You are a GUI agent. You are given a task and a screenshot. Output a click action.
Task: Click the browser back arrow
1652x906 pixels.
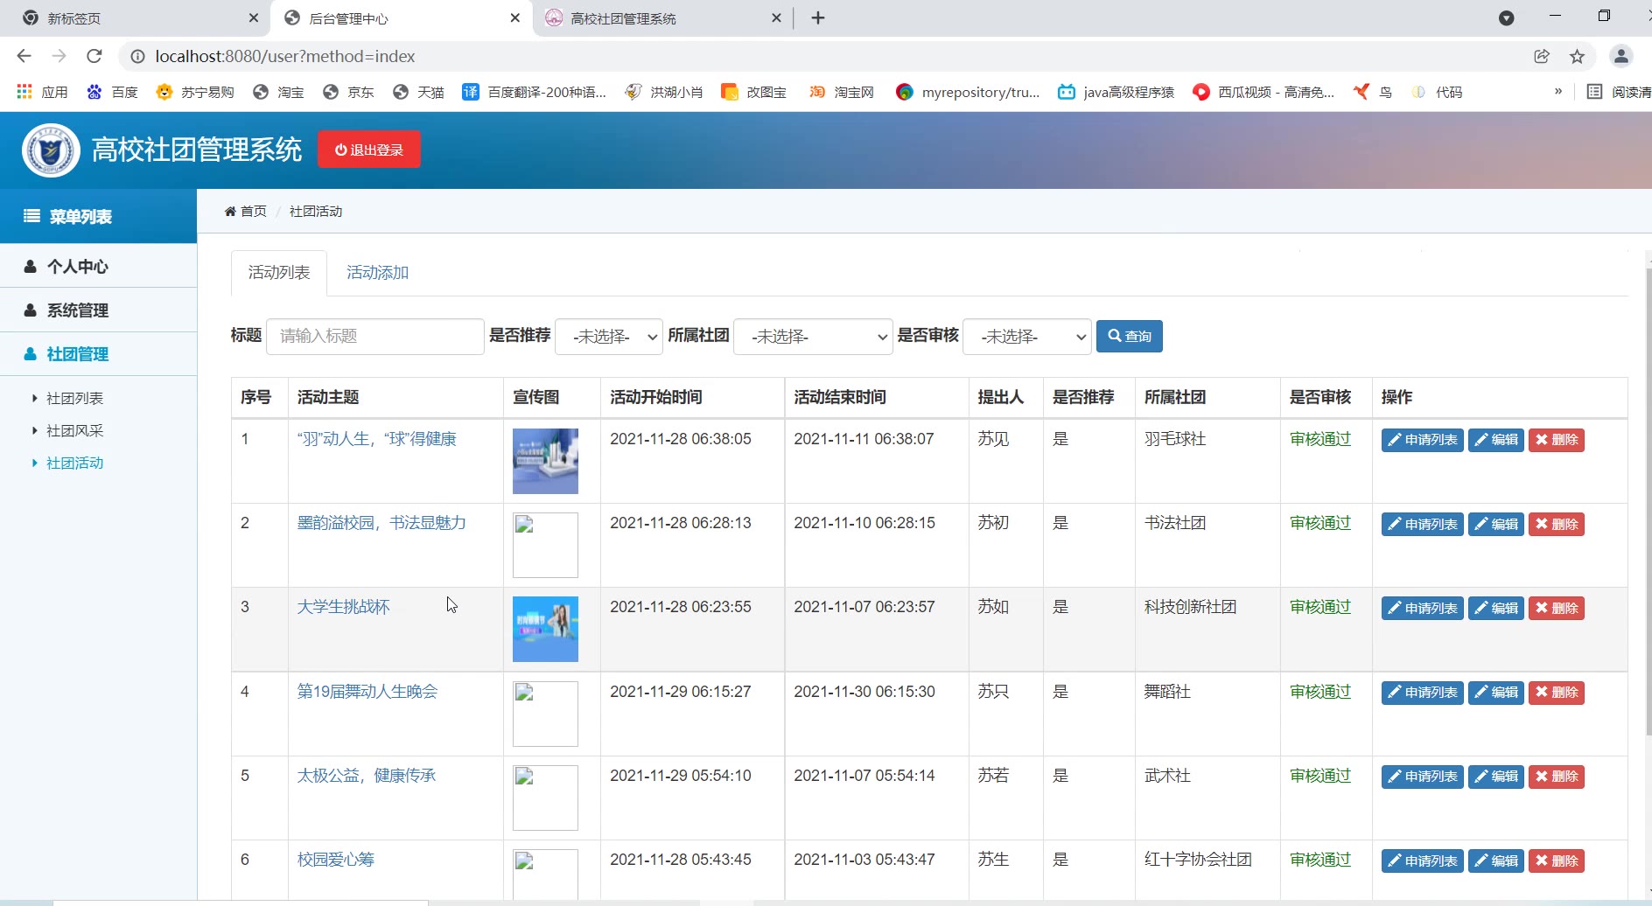click(24, 56)
